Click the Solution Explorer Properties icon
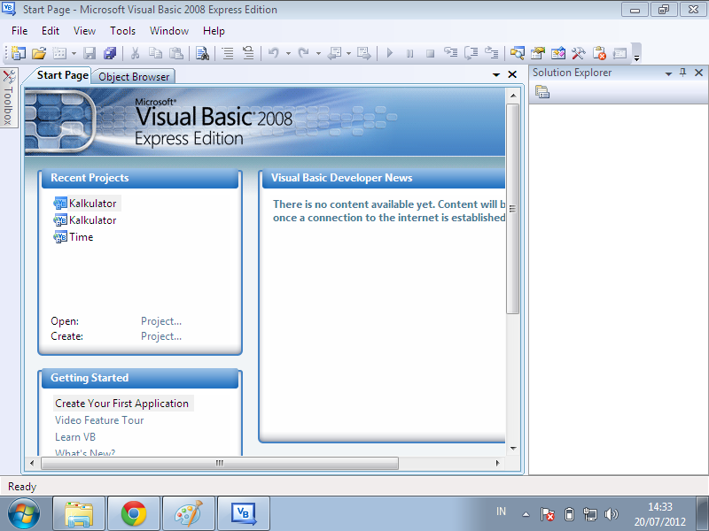This screenshot has height=531, width=709. [542, 92]
